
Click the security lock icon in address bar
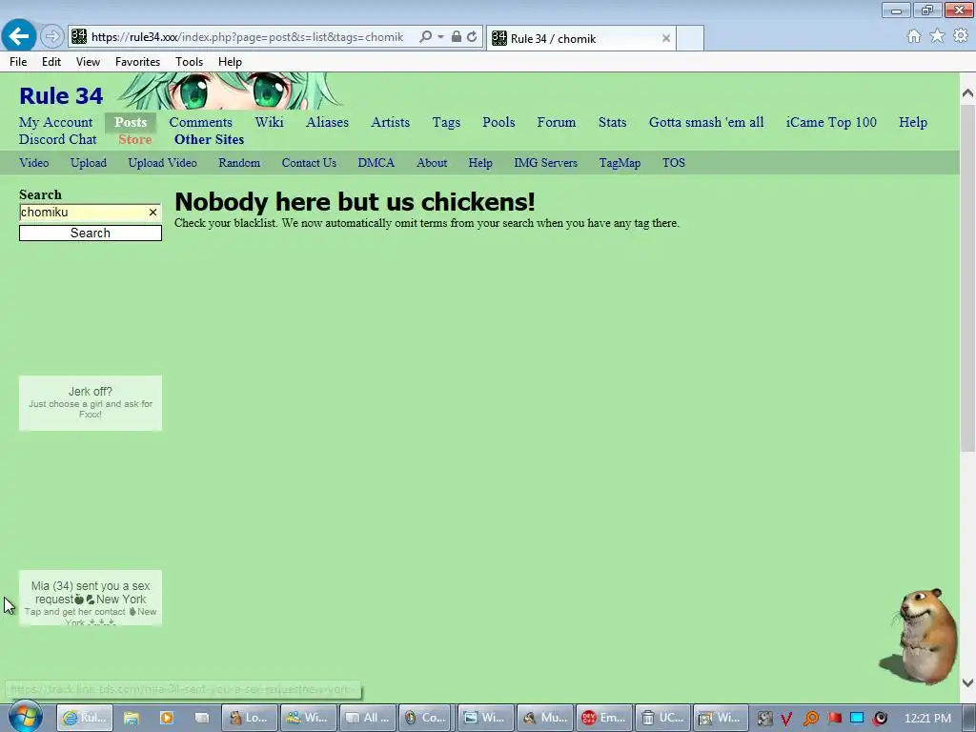click(x=457, y=37)
